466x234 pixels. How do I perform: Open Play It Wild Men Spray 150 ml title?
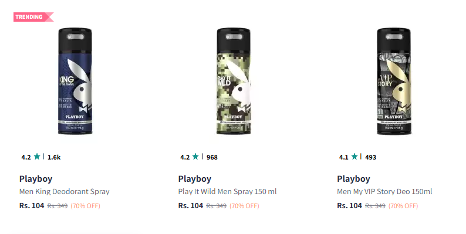(227, 192)
